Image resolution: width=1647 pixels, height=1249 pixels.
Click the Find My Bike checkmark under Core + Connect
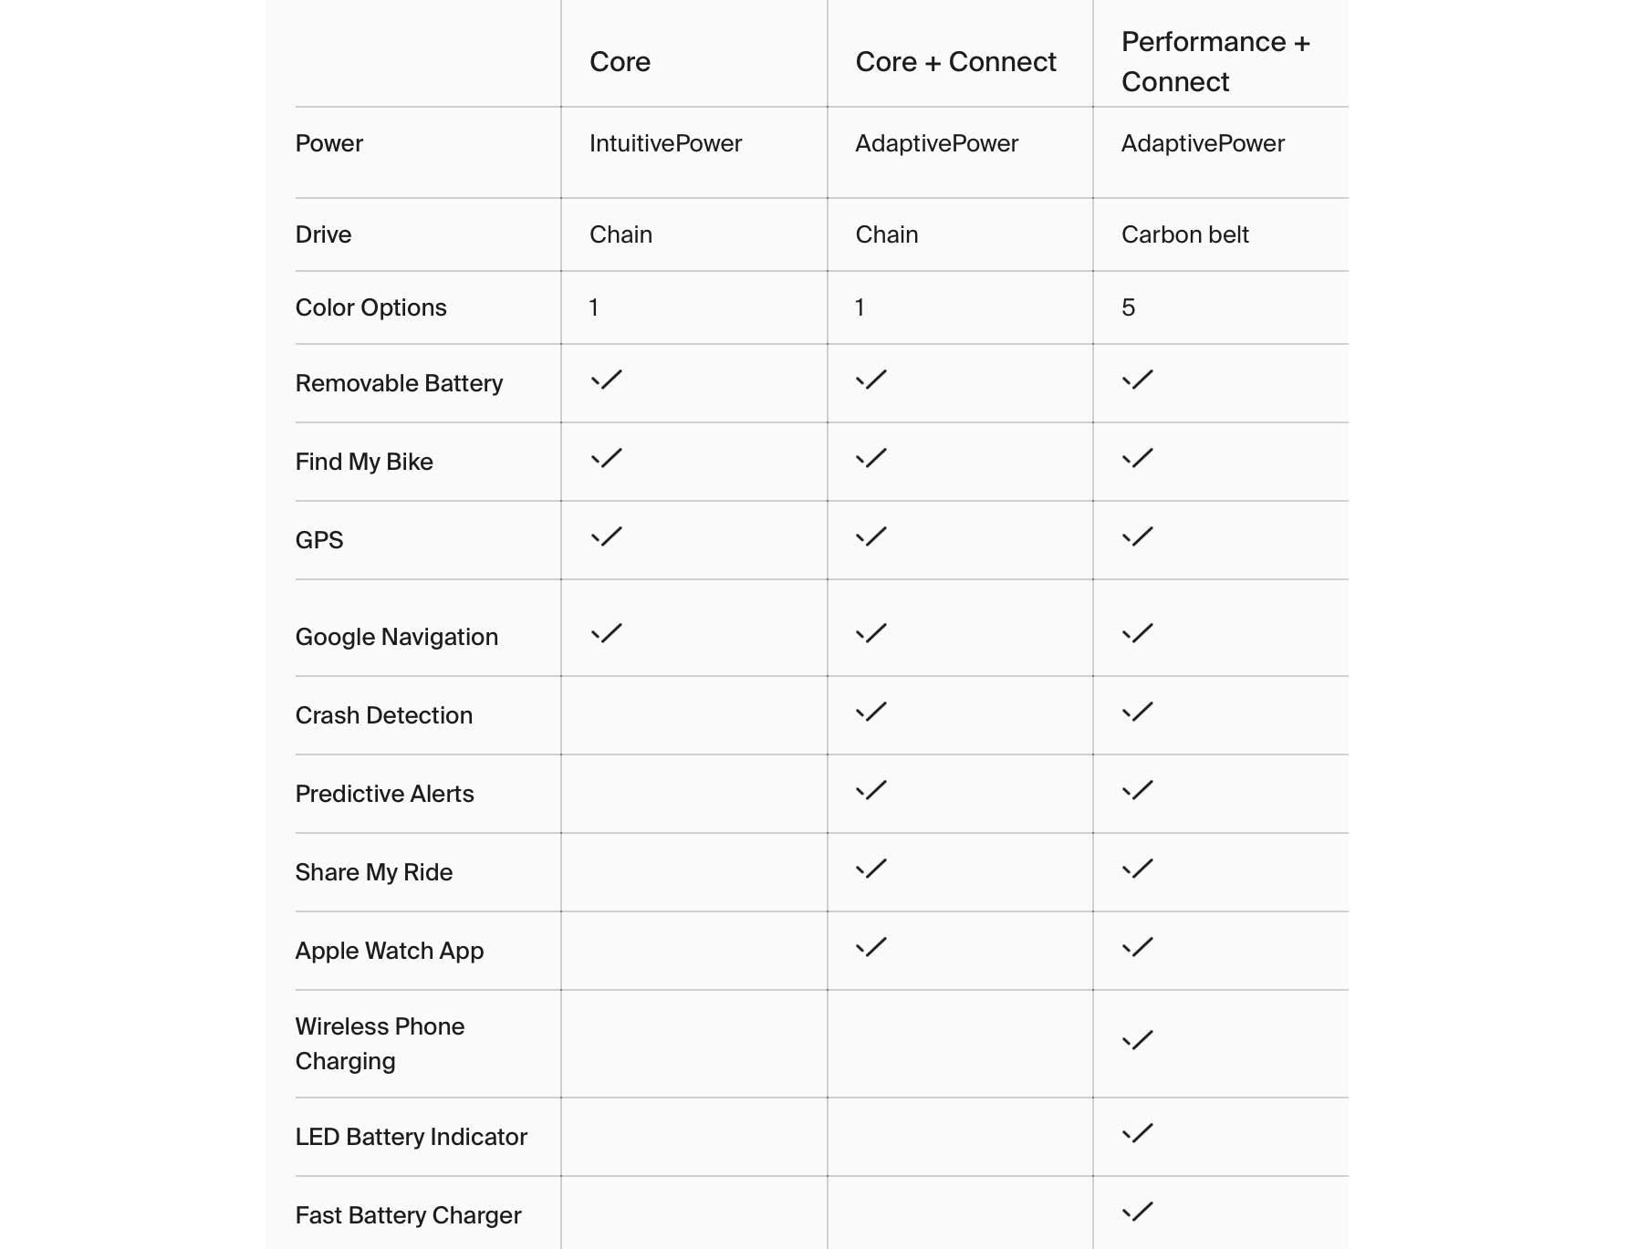(x=871, y=458)
